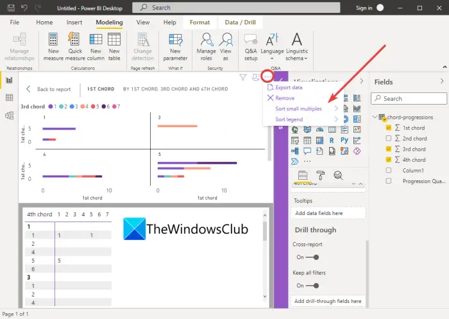Open Linguistic schema menu
The height and width of the screenshot is (319, 449).
297,47
